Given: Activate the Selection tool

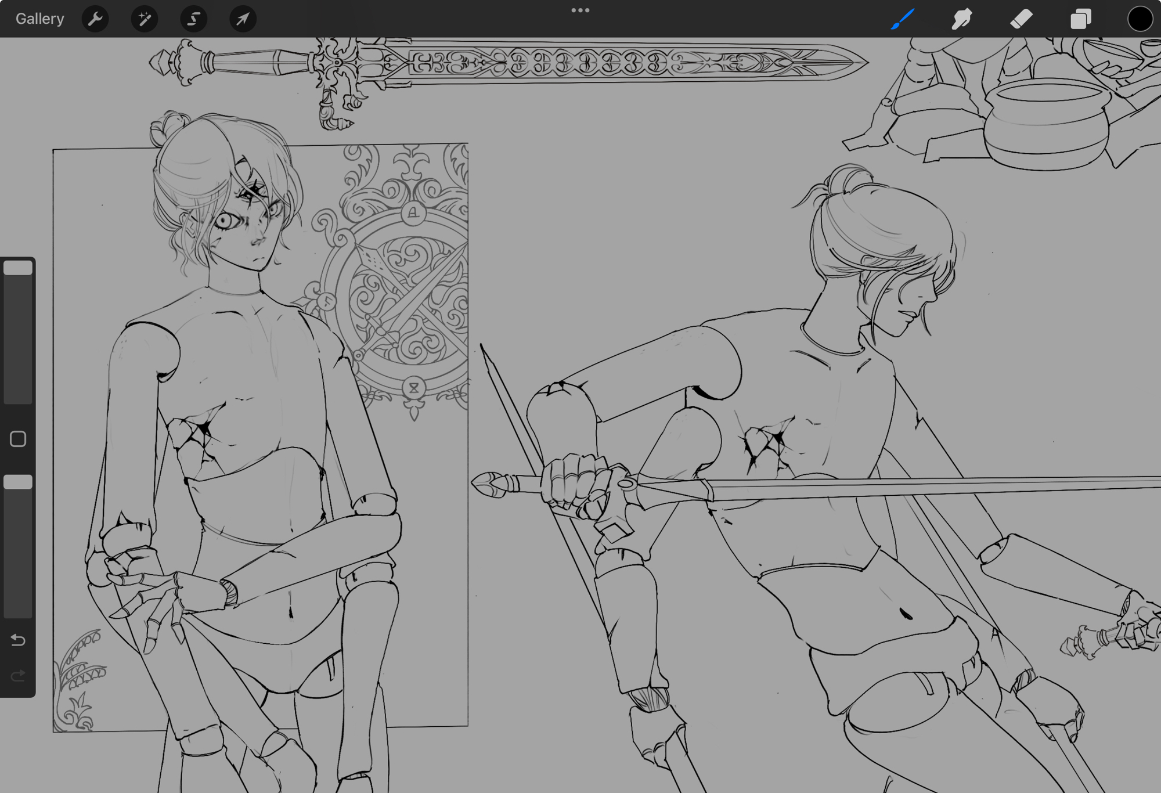Looking at the screenshot, I should click(194, 19).
